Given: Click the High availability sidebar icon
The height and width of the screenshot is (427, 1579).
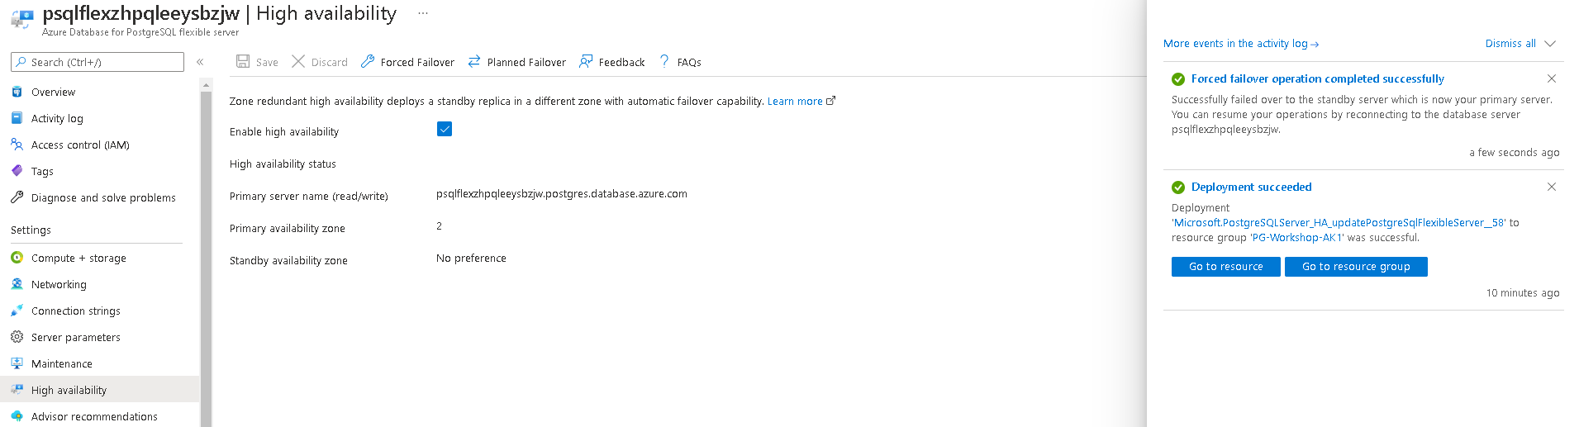Looking at the screenshot, I should tap(17, 390).
